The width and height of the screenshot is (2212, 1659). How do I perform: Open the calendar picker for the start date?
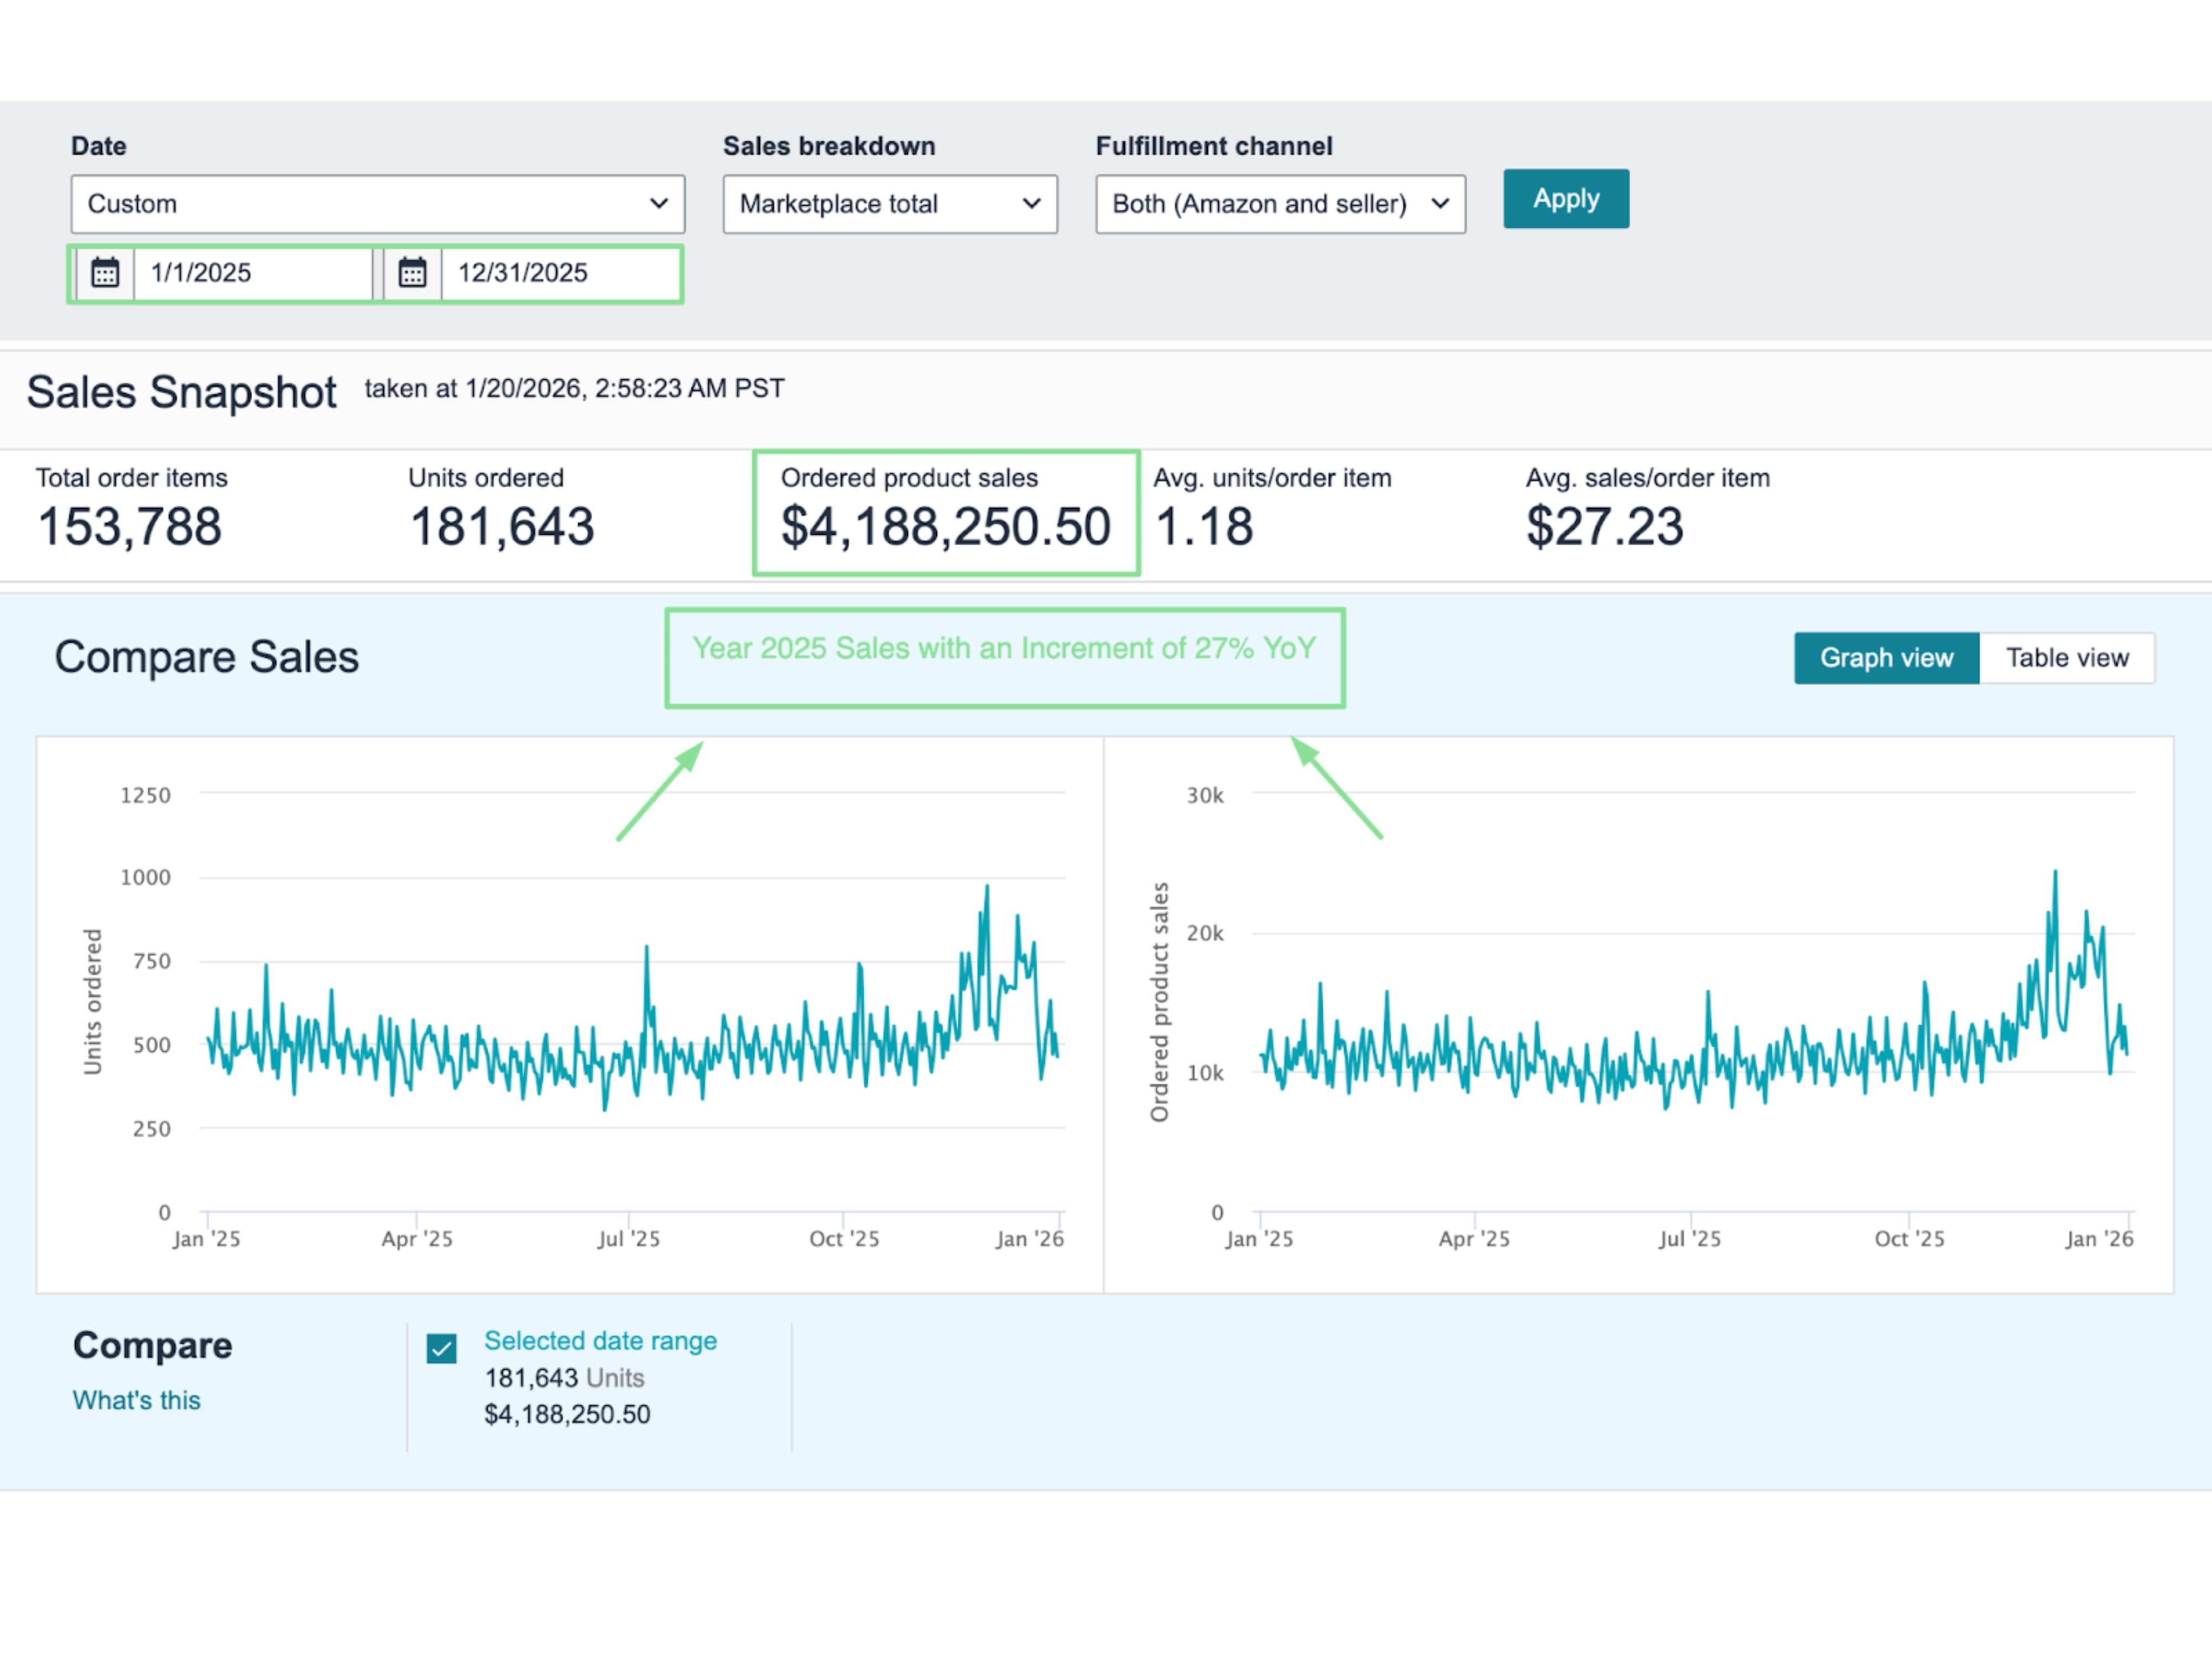coord(105,273)
